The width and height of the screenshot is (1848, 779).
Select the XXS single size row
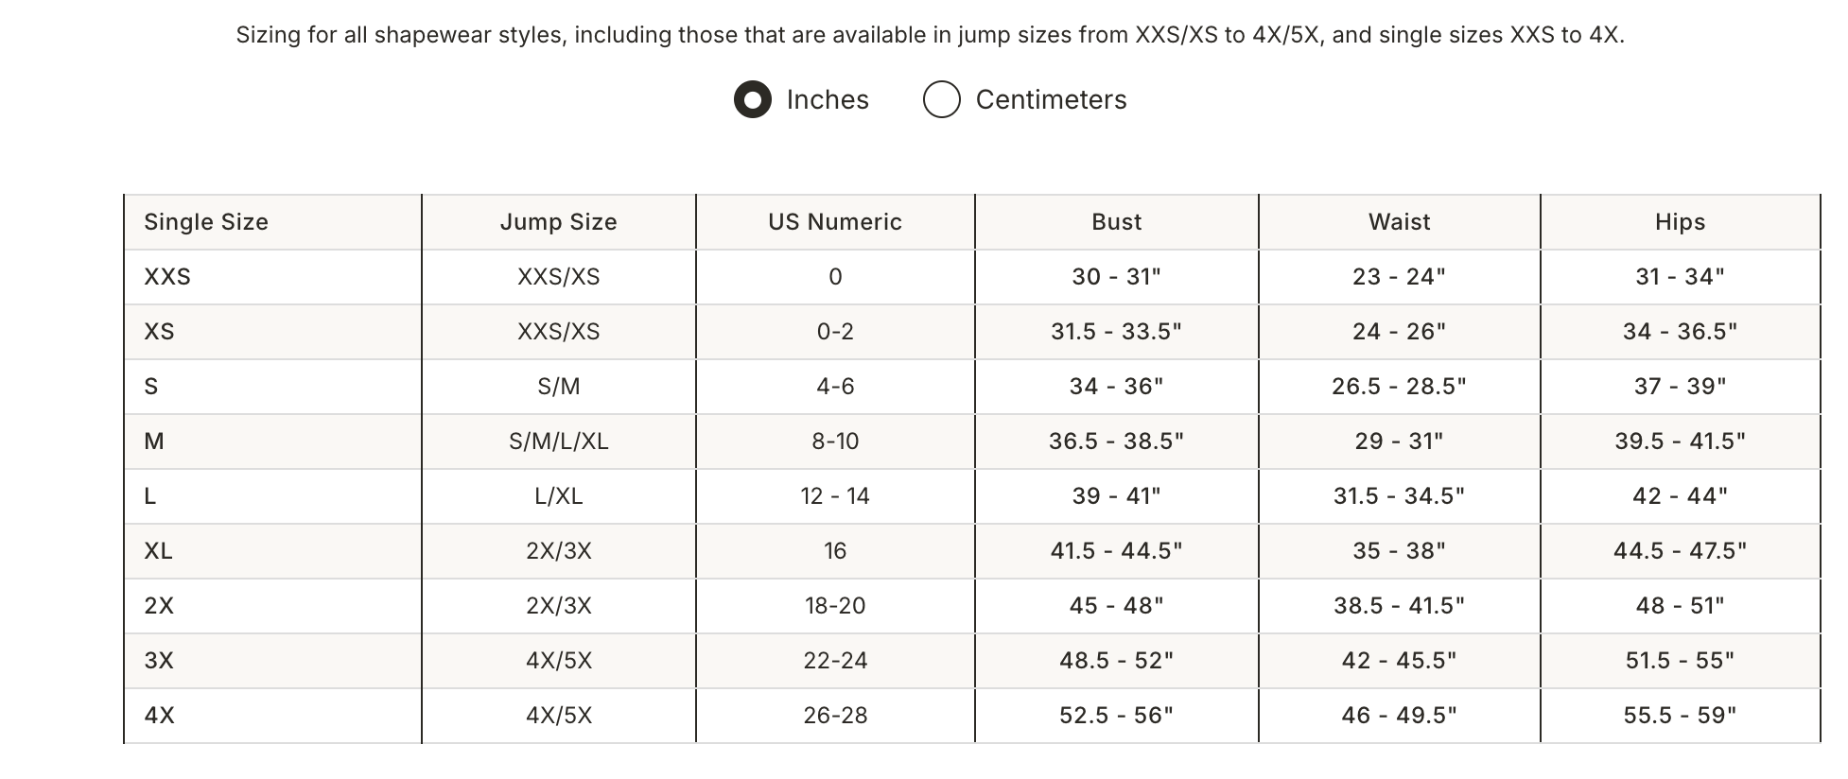coord(167,277)
